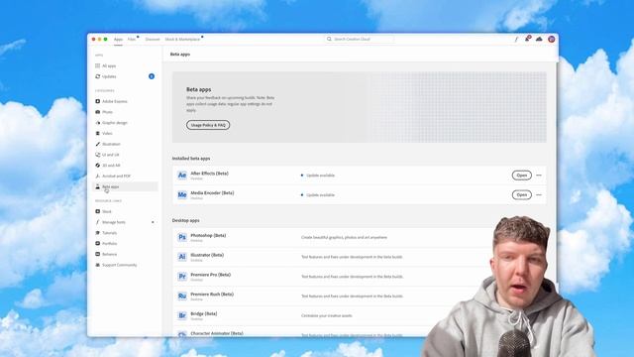Open After Effects (Beta) with its Open button
Image resolution: width=634 pixels, height=357 pixels.
coord(522,176)
